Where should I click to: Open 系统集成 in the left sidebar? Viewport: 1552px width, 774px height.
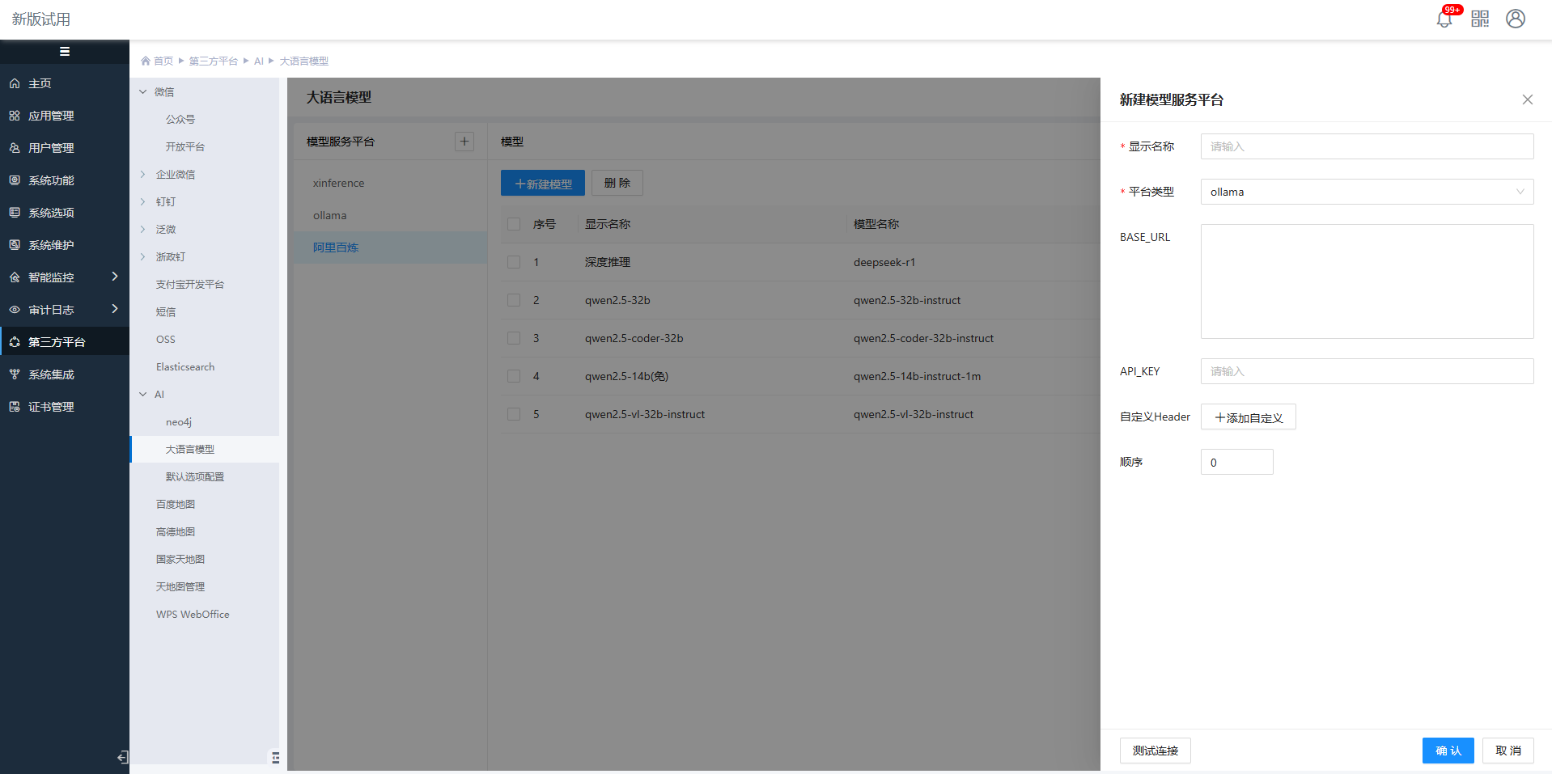point(51,374)
